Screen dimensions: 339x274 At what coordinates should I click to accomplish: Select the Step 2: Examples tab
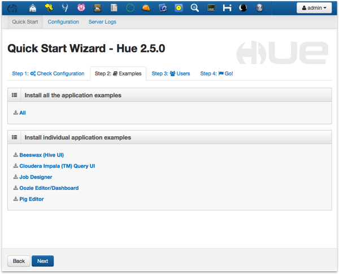click(x=118, y=73)
